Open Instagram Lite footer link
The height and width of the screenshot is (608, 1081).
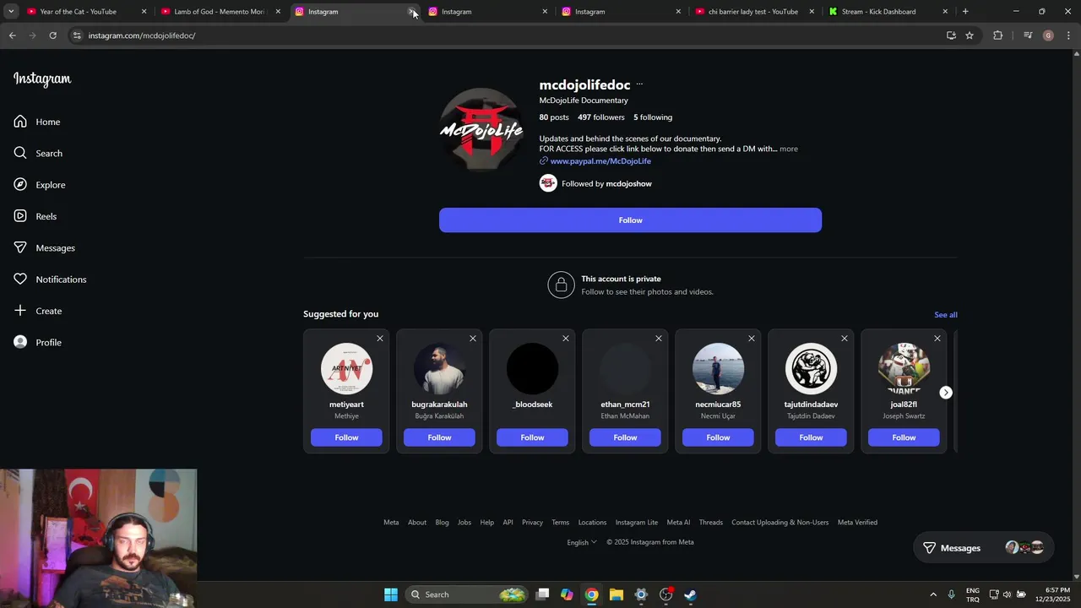click(x=637, y=522)
